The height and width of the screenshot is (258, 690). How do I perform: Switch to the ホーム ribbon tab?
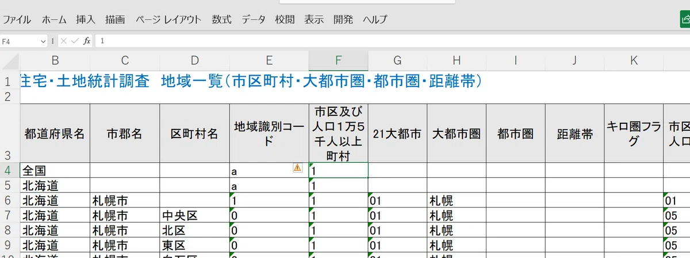coord(54,19)
